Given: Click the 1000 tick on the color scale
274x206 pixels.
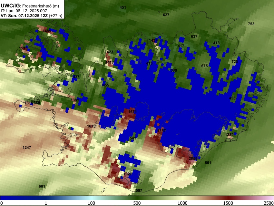Looking at the screenshot, I should click(182, 203).
